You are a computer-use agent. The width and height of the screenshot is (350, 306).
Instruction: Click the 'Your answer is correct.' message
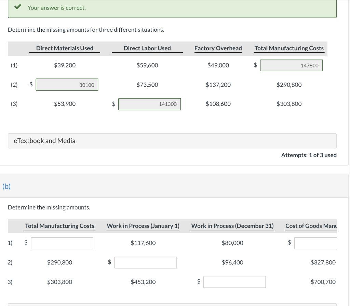[x=56, y=8]
